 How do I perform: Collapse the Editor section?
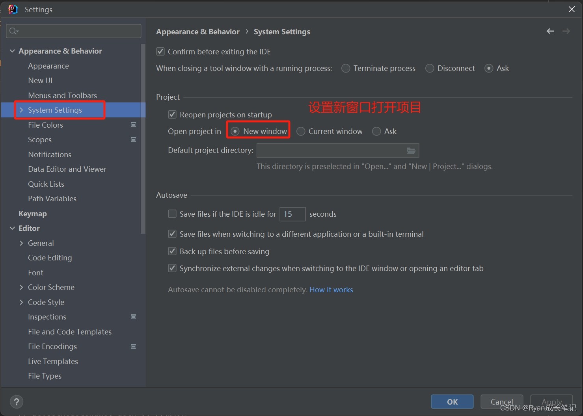(12, 228)
